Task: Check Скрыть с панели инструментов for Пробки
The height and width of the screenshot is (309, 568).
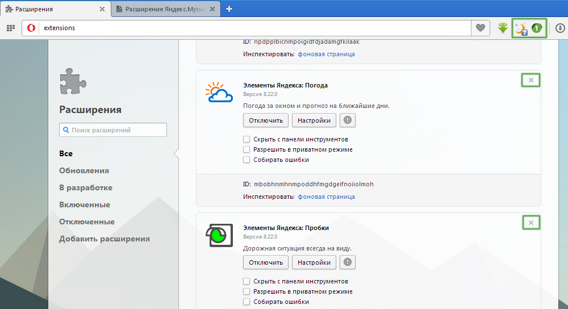Action: pos(247,281)
